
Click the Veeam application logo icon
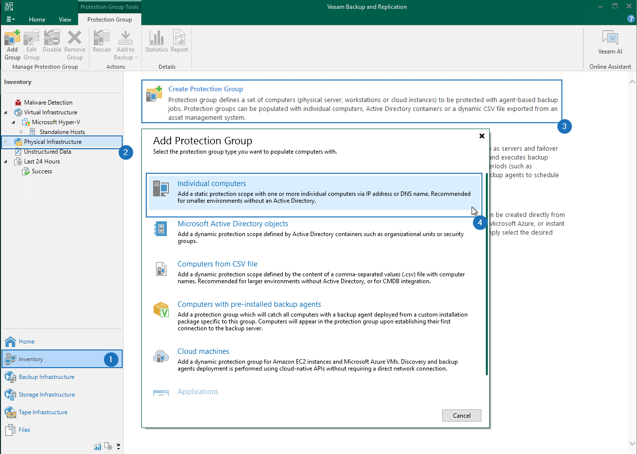[x=9, y=6]
